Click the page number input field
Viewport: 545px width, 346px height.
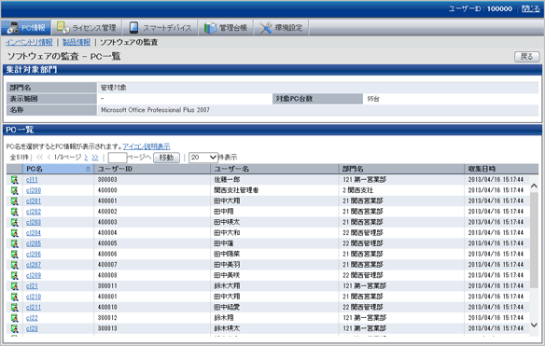(x=118, y=158)
